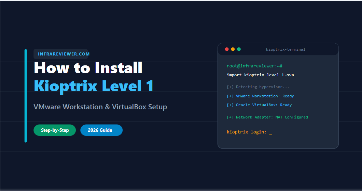
Task: Click the 'How to Install' heading
Action: pyautogui.click(x=88, y=68)
